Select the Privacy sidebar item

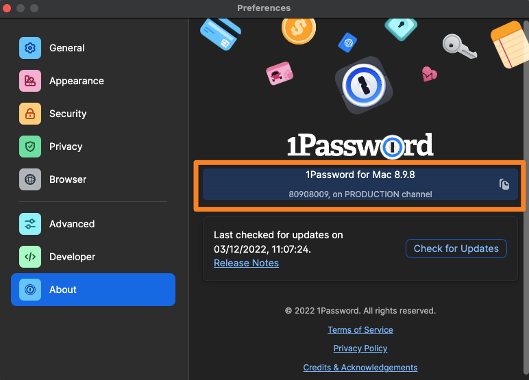click(66, 147)
